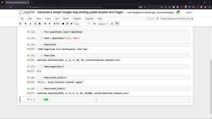Open the Widgets menu
212x119 pixels.
77,19
